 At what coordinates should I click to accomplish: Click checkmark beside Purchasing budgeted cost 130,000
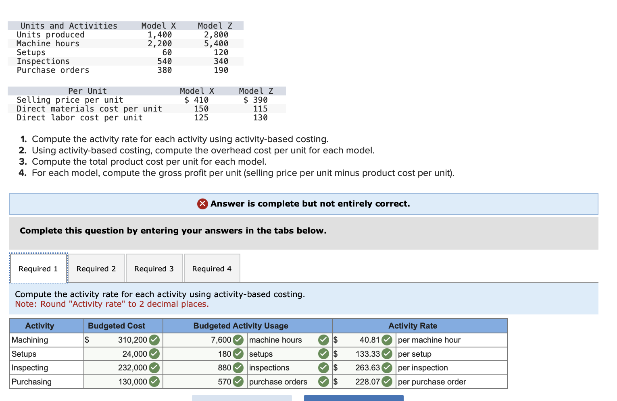[x=154, y=382]
